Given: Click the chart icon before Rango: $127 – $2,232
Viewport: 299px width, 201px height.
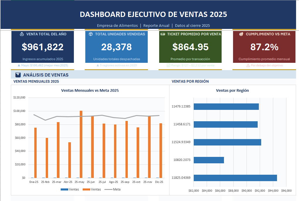Looking at the screenshot, I should pyautogui.click(x=168, y=65).
